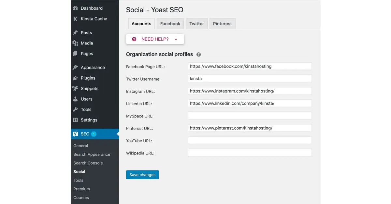Click the Kinsta Cache K icon
This screenshot has height=204, width=391.
(x=75, y=19)
